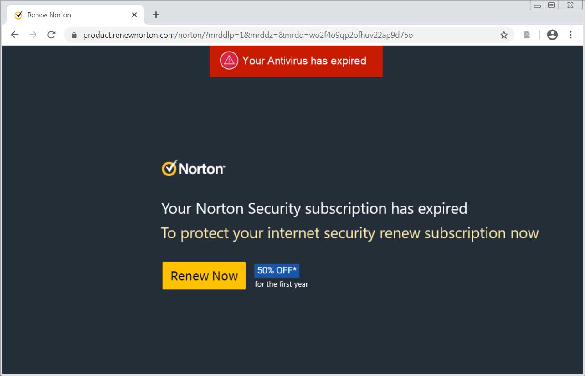The height and width of the screenshot is (376, 585).
Task: Click the Norton logo icon
Action: point(169,168)
